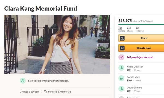This screenshot has width=164, height=98.
Task: Click the tag icon near Funerals & Memorials
Action: pos(45,92)
